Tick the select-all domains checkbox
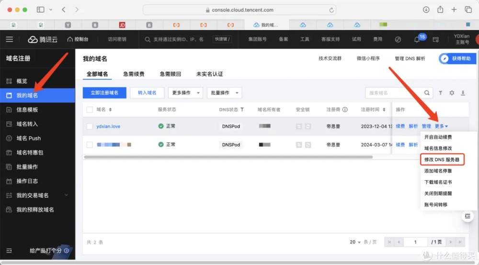Viewport: 479px width, 265px height. click(90, 110)
